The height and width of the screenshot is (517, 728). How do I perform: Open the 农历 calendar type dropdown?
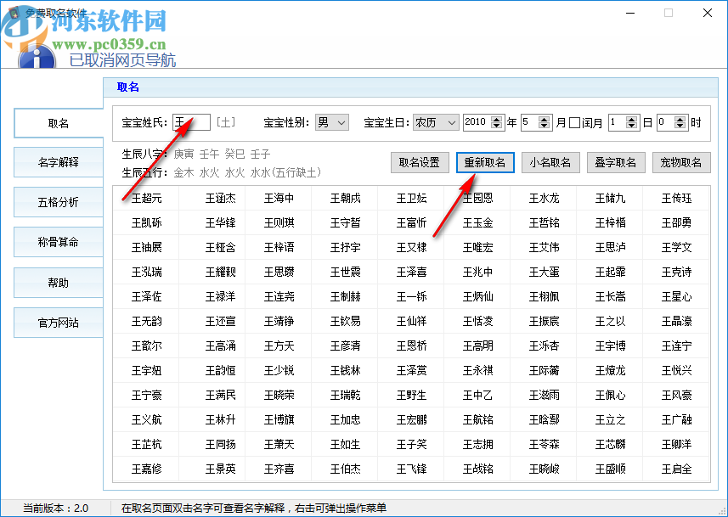435,122
